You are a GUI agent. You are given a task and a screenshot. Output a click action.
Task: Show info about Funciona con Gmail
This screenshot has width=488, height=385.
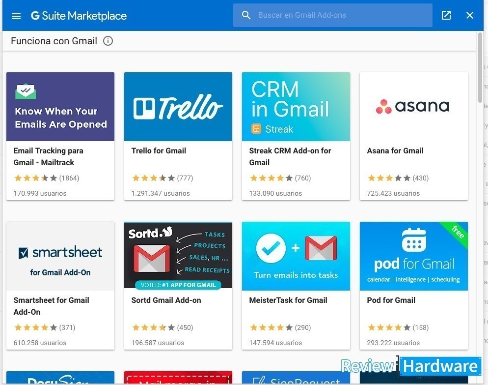(x=108, y=41)
